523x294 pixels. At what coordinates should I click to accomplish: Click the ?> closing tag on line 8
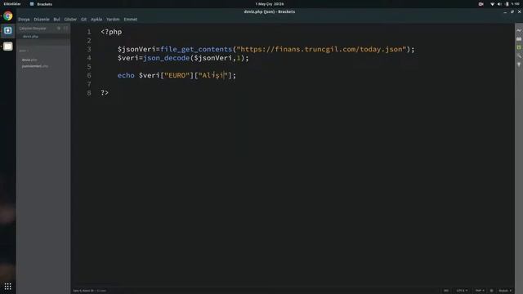(x=105, y=92)
